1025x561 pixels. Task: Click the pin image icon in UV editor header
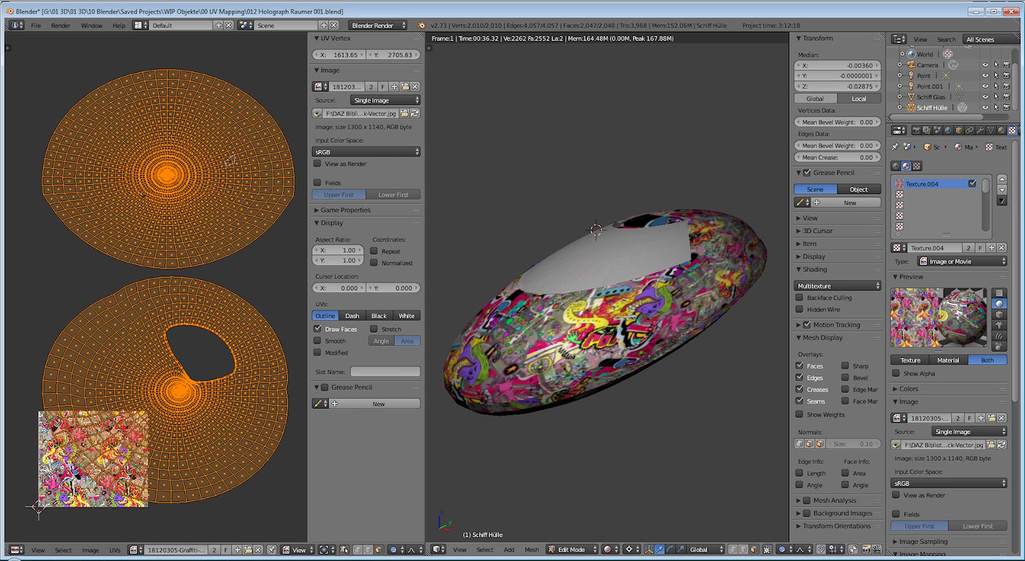pos(272,549)
